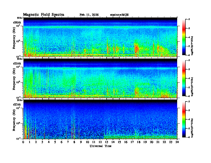Click the -6 value on dH/dt color scale
Viewport: 211px width, 163px height.
click(188, 55)
